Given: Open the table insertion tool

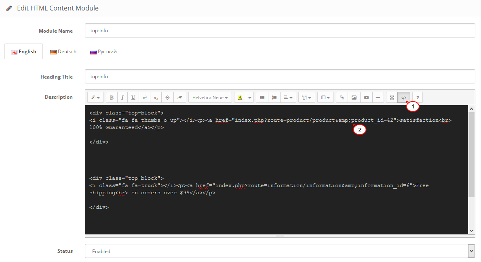Looking at the screenshot, I should [x=325, y=97].
